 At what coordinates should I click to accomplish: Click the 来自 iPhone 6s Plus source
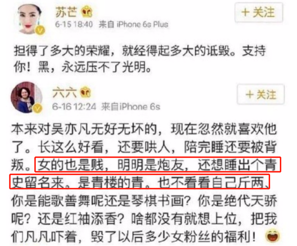(134, 25)
